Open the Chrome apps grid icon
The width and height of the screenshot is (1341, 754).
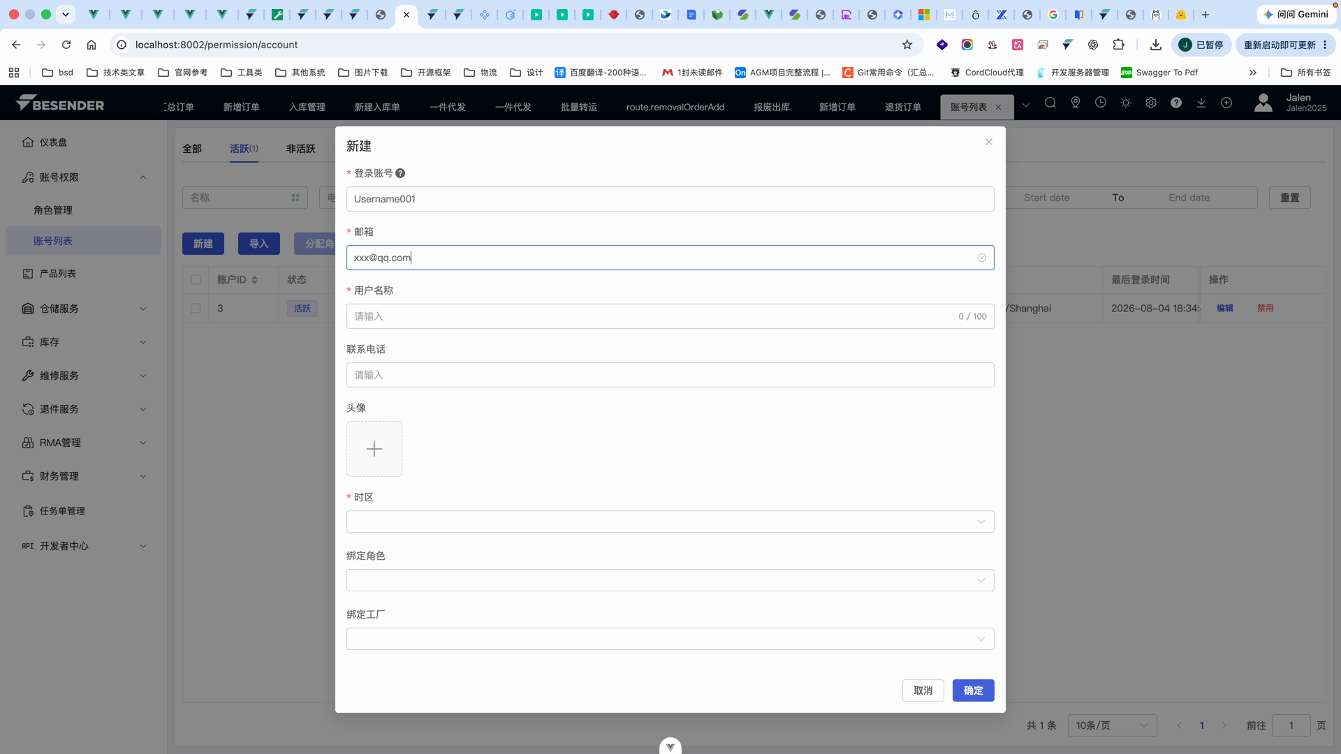[14, 73]
